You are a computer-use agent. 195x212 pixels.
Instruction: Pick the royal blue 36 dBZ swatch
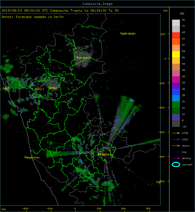[176, 92]
